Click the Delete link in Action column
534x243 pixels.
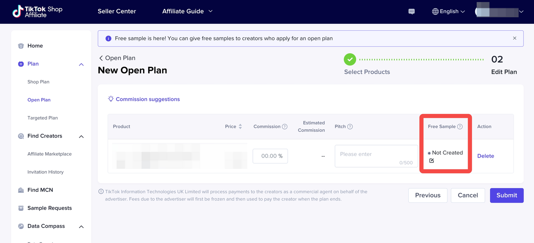485,156
